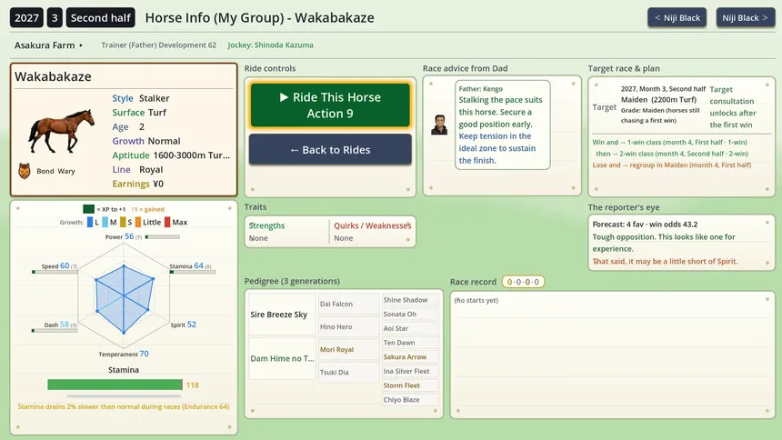
Task: Click the year 2027 badge
Action: pos(26,18)
